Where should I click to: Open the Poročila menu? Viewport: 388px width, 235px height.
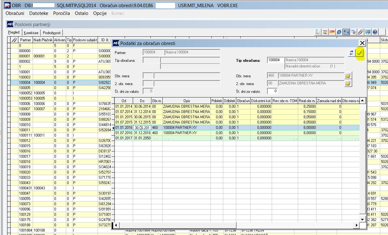click(x=61, y=13)
